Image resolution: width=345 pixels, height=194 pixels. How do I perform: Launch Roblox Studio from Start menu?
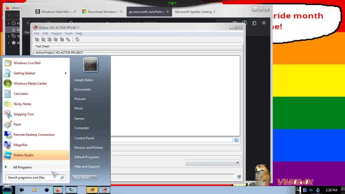pos(36,155)
